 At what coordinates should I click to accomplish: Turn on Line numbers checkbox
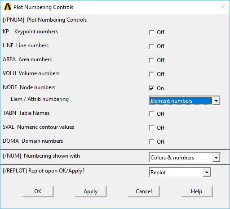point(151,46)
